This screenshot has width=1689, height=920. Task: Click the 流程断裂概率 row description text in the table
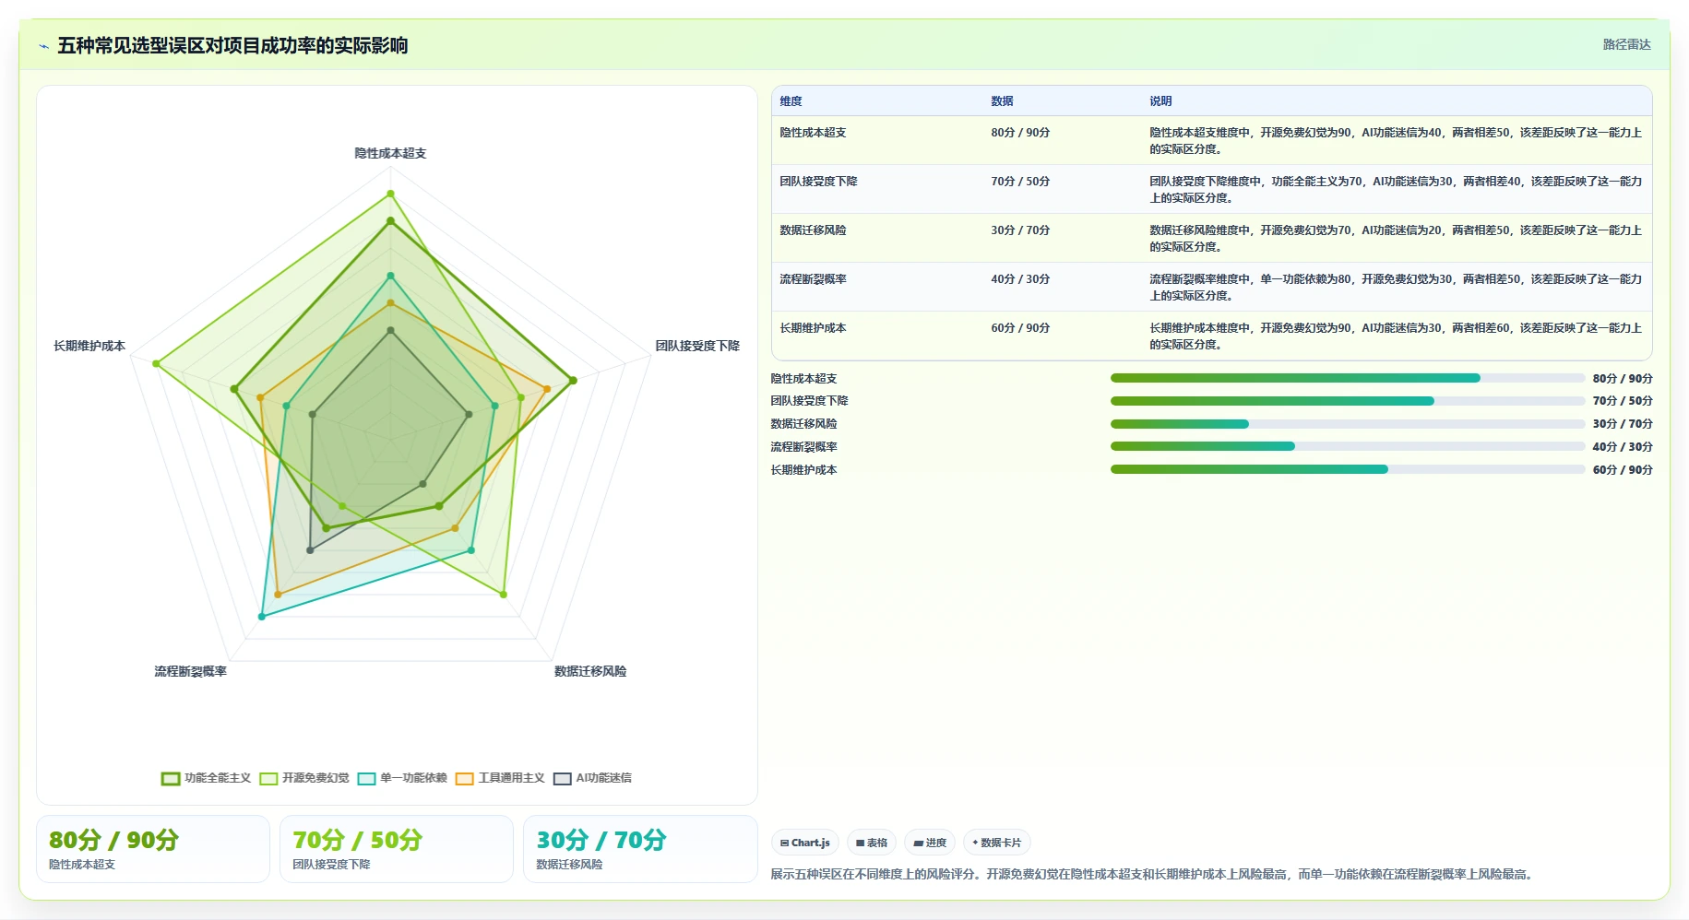[1396, 288]
